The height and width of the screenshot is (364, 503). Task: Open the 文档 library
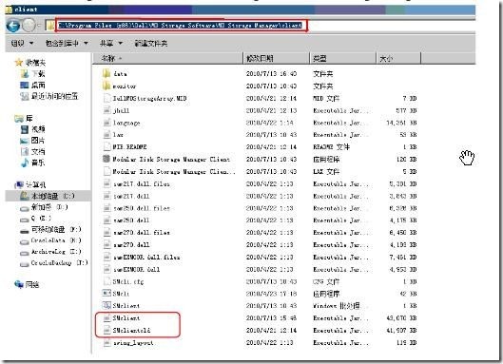(33, 152)
